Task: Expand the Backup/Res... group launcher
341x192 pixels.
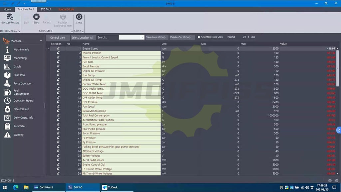Action: pos(19,31)
